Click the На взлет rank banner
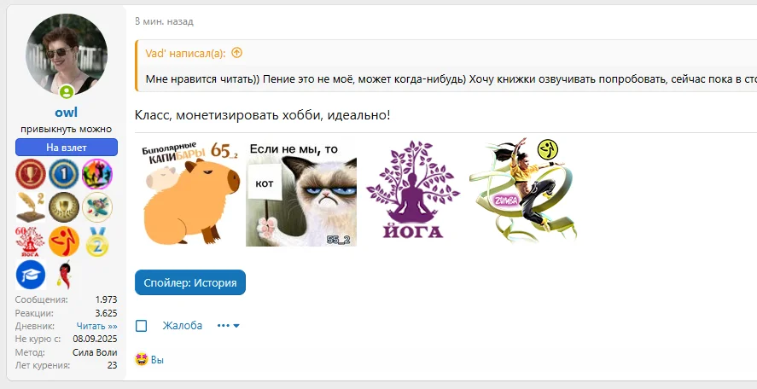The width and height of the screenshot is (757, 389). pyautogui.click(x=66, y=148)
